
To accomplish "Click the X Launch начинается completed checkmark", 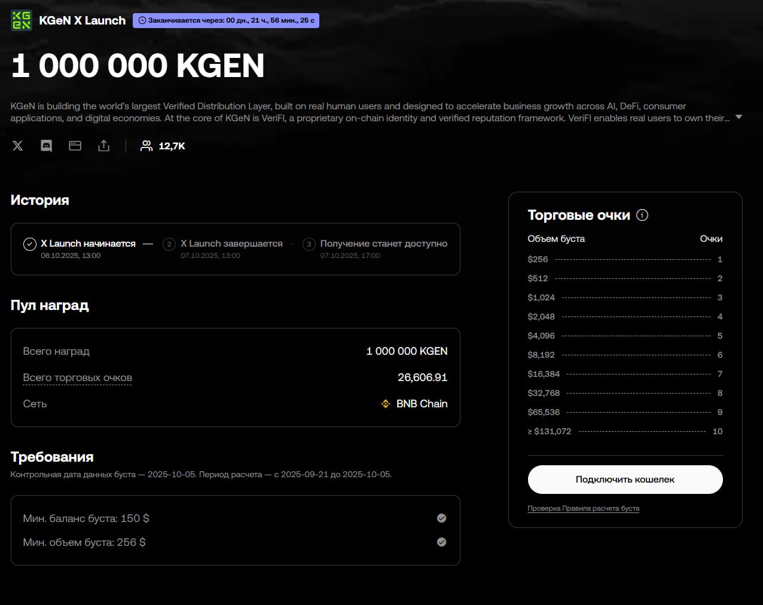I will 30,244.
